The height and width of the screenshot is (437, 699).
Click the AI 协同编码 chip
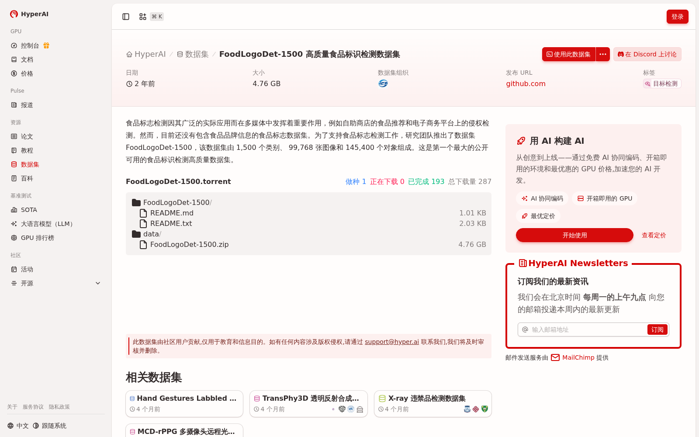[542, 198]
